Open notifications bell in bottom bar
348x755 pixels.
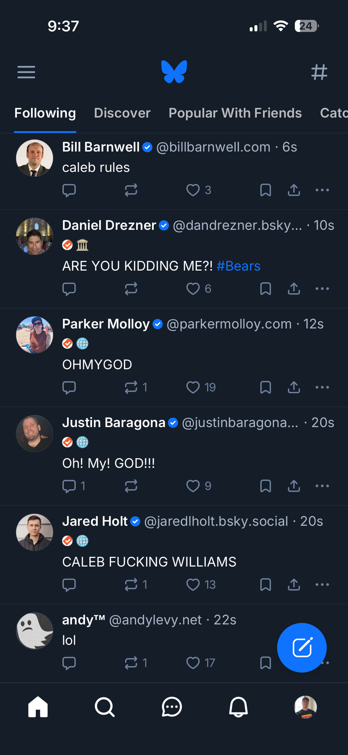click(x=238, y=707)
